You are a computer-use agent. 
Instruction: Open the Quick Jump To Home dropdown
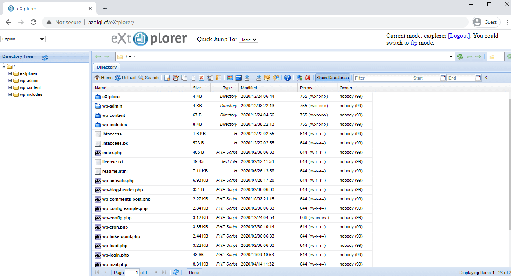[248, 40]
